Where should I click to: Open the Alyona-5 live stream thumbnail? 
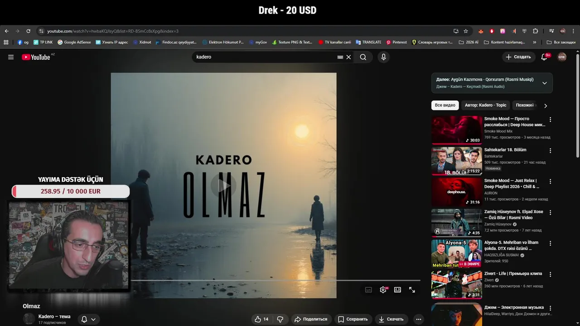457,254
